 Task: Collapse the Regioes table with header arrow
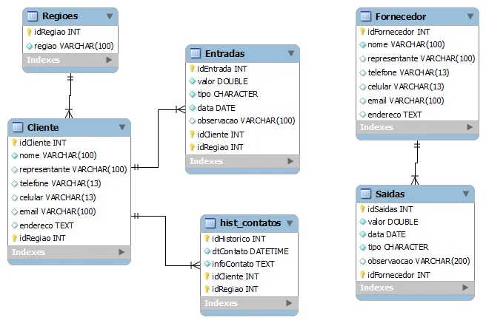[110, 16]
